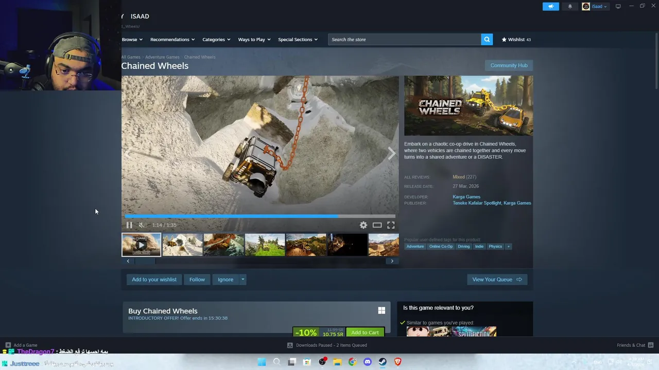Image resolution: width=659 pixels, height=370 pixels.
Task: Click the Chained Wheels header capsule image
Action: (469, 106)
